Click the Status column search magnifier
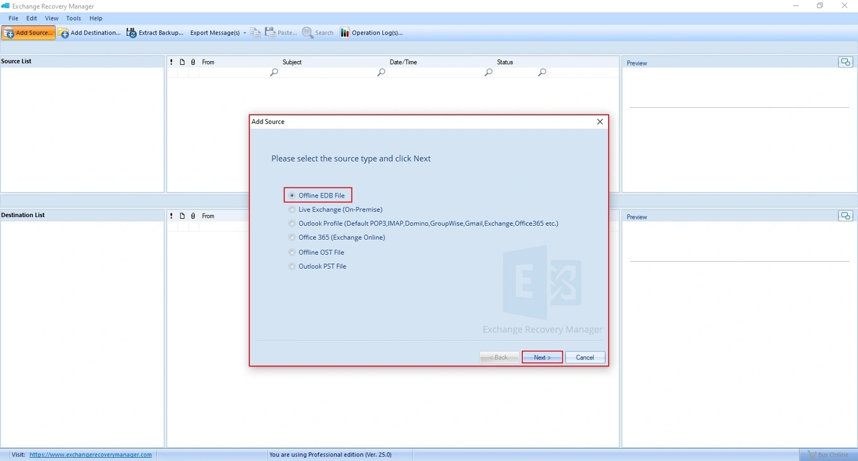The width and height of the screenshot is (858, 461). tap(542, 73)
